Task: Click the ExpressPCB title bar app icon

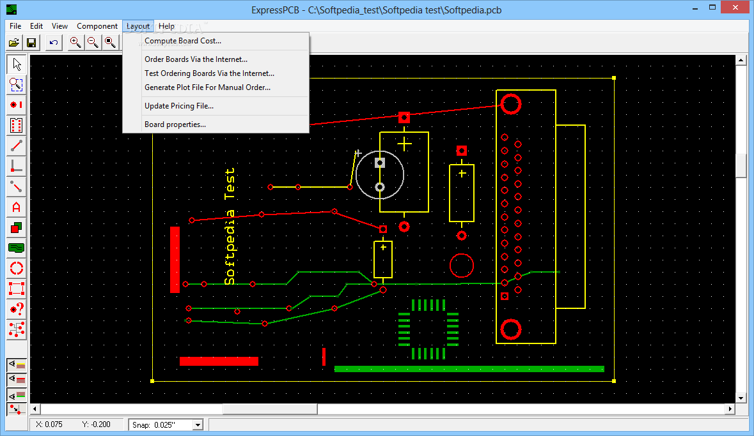Action: pyautogui.click(x=11, y=9)
